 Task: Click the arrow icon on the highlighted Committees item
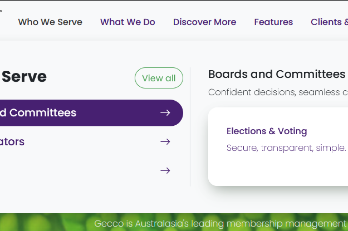coord(165,113)
